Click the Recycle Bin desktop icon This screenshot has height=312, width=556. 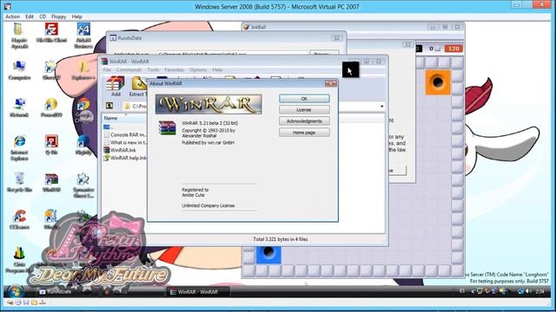pos(19,182)
